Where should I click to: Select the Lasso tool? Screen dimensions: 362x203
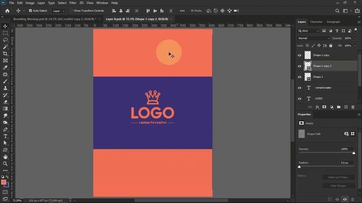[x=5, y=40]
